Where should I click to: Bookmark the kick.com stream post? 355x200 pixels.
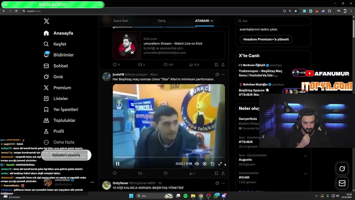tap(216, 65)
